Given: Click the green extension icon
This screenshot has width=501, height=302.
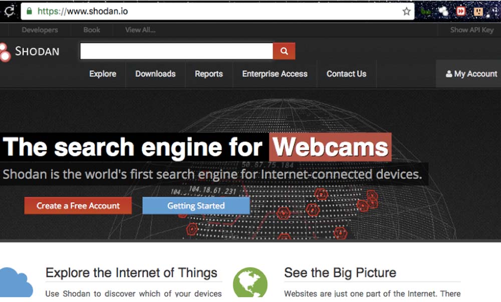Looking at the screenshot, I should coord(425,12).
